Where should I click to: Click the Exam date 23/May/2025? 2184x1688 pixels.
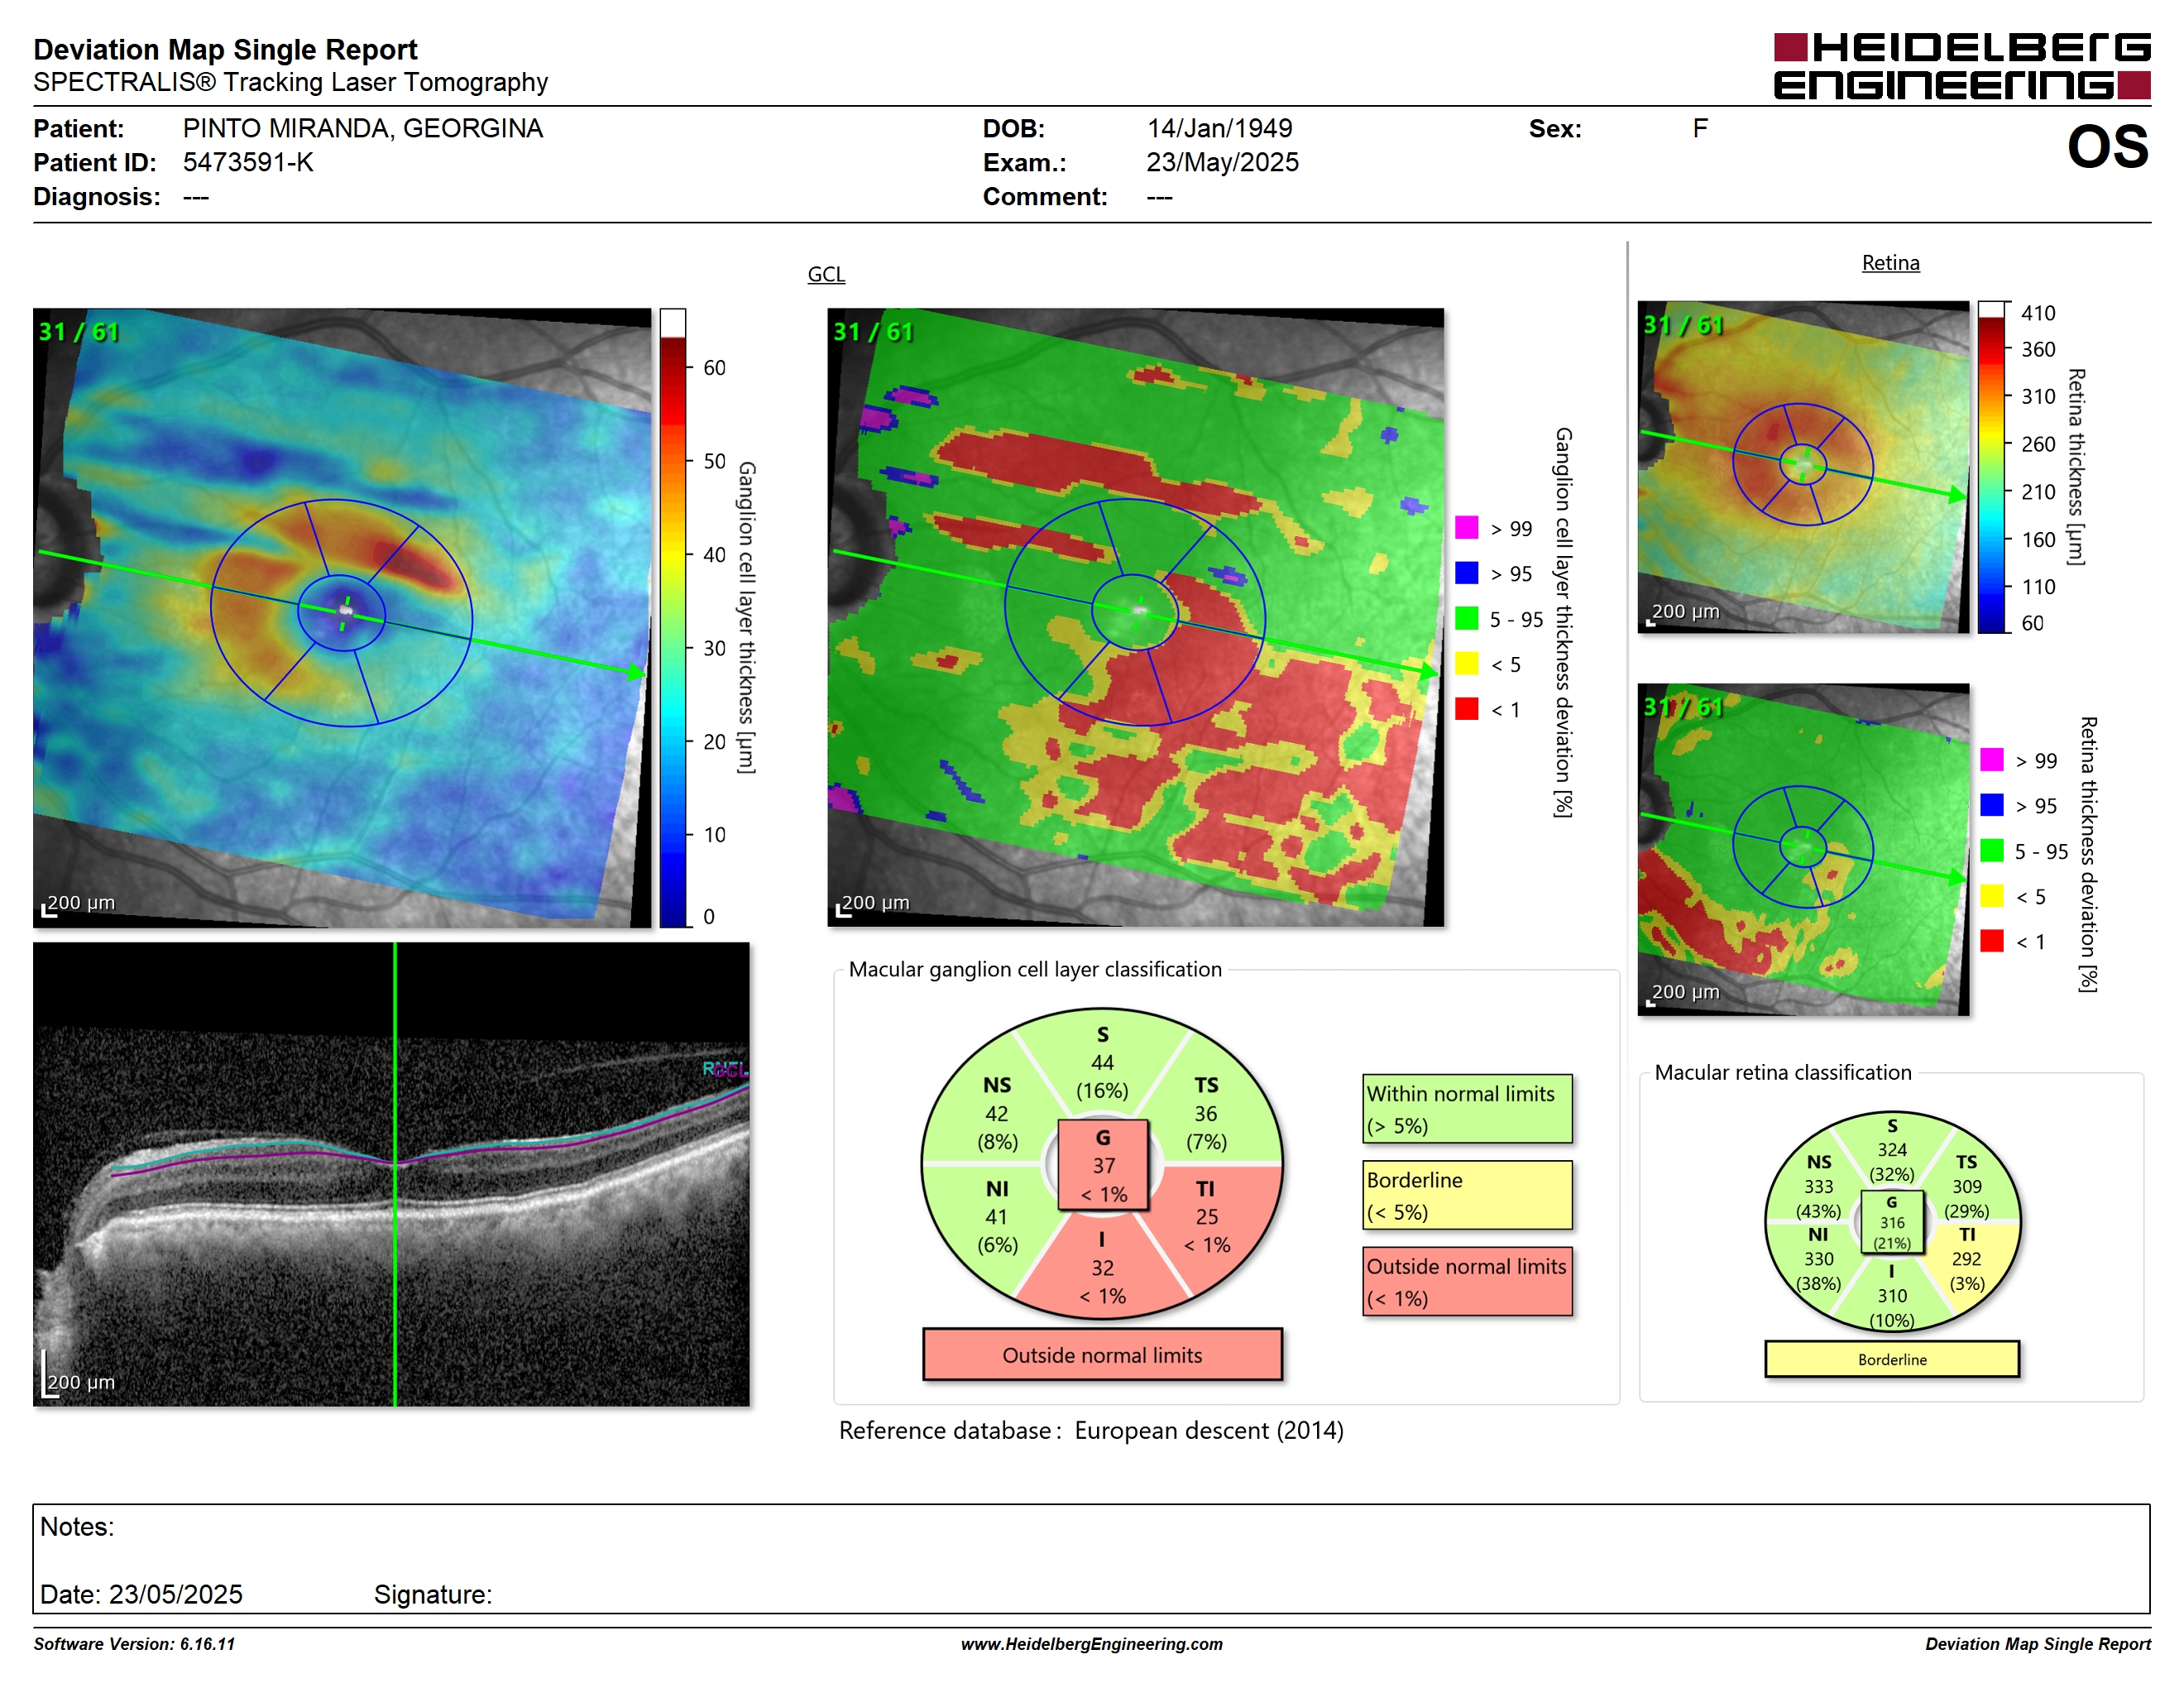pyautogui.click(x=1222, y=162)
